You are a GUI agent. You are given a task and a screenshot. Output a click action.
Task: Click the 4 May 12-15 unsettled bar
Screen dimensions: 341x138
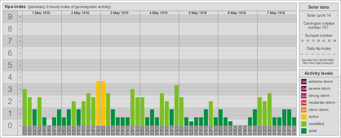point(162,109)
